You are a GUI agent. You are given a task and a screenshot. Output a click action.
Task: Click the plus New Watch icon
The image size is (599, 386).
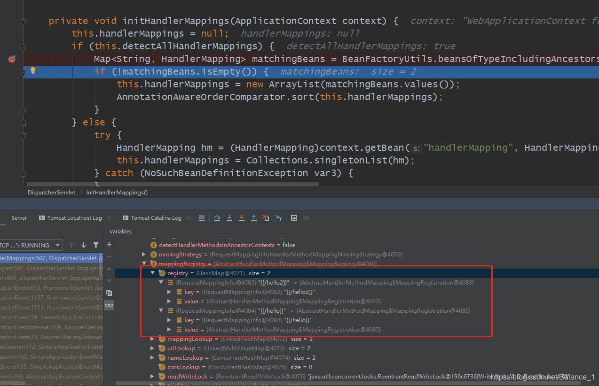109,244
